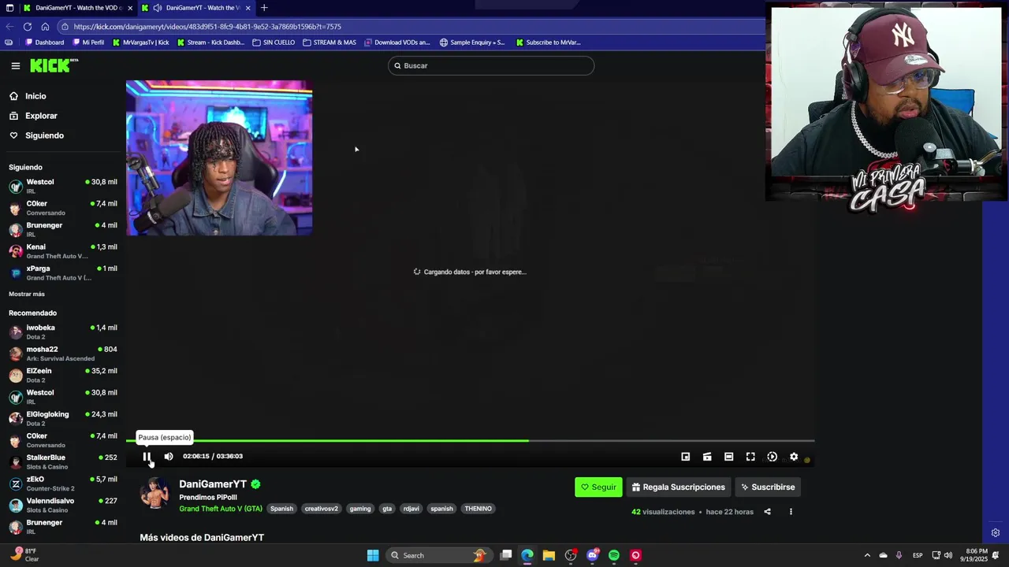Viewport: 1009px width, 567px height.
Task: Show hidden system tray icons
Action: click(867, 555)
